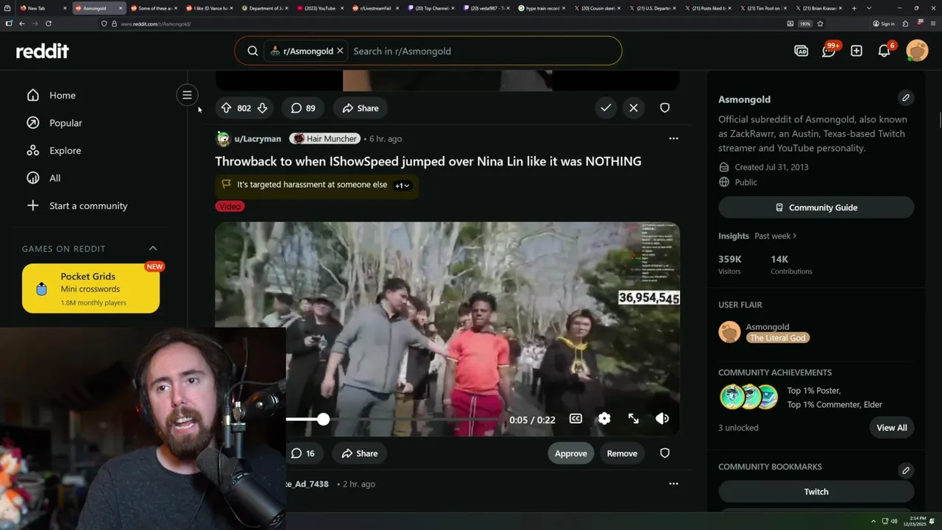942x530 pixels.
Task: Open u/Lacryman profile link
Action: coord(258,138)
